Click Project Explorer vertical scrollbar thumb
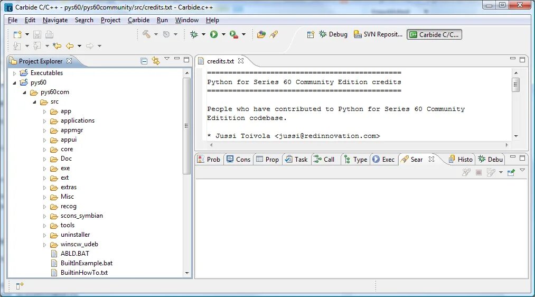This screenshot has width=535, height=297. pos(186,126)
